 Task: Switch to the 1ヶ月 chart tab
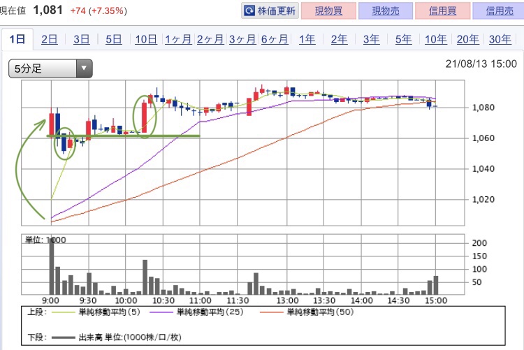tap(178, 39)
